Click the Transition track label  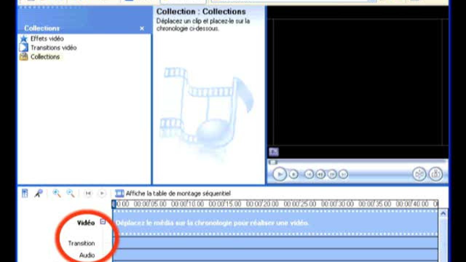[81, 243]
